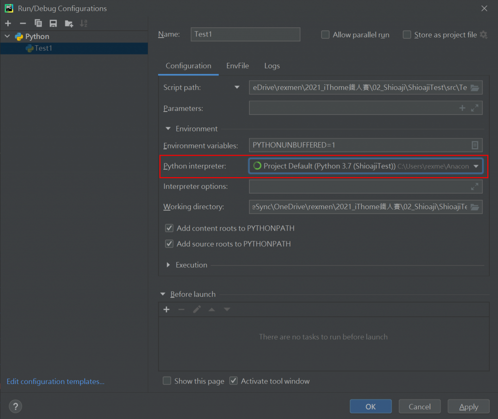Edit environment variables list icon

475,146
